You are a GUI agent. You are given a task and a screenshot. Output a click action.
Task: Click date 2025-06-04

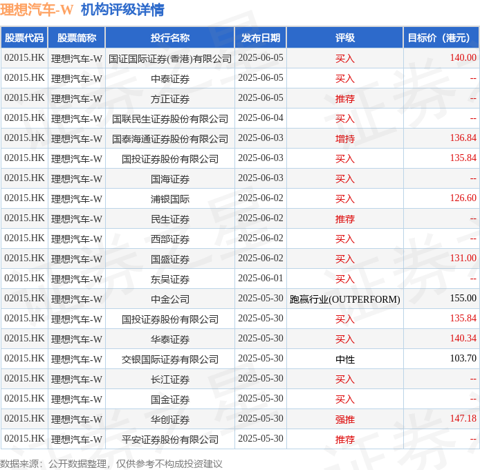[x=261, y=117]
